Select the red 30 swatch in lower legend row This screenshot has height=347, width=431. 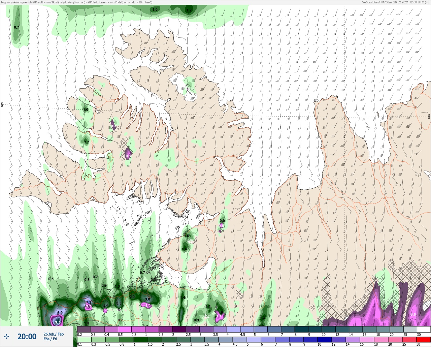click(424, 340)
